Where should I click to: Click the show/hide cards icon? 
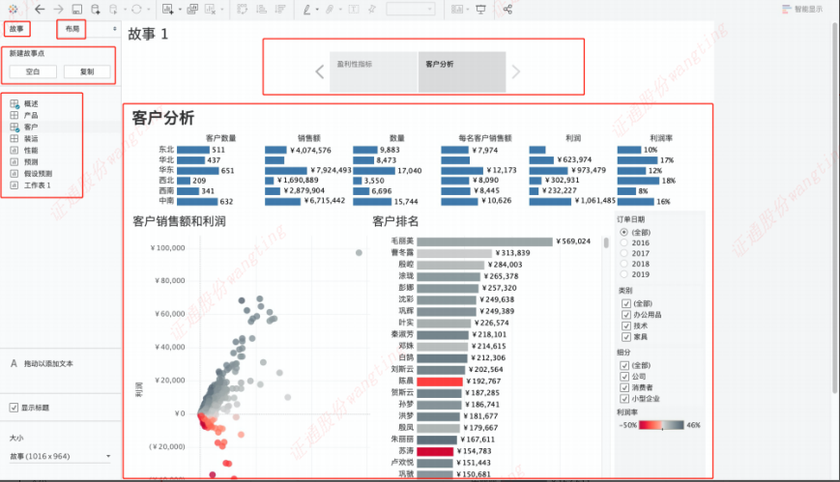click(456, 9)
